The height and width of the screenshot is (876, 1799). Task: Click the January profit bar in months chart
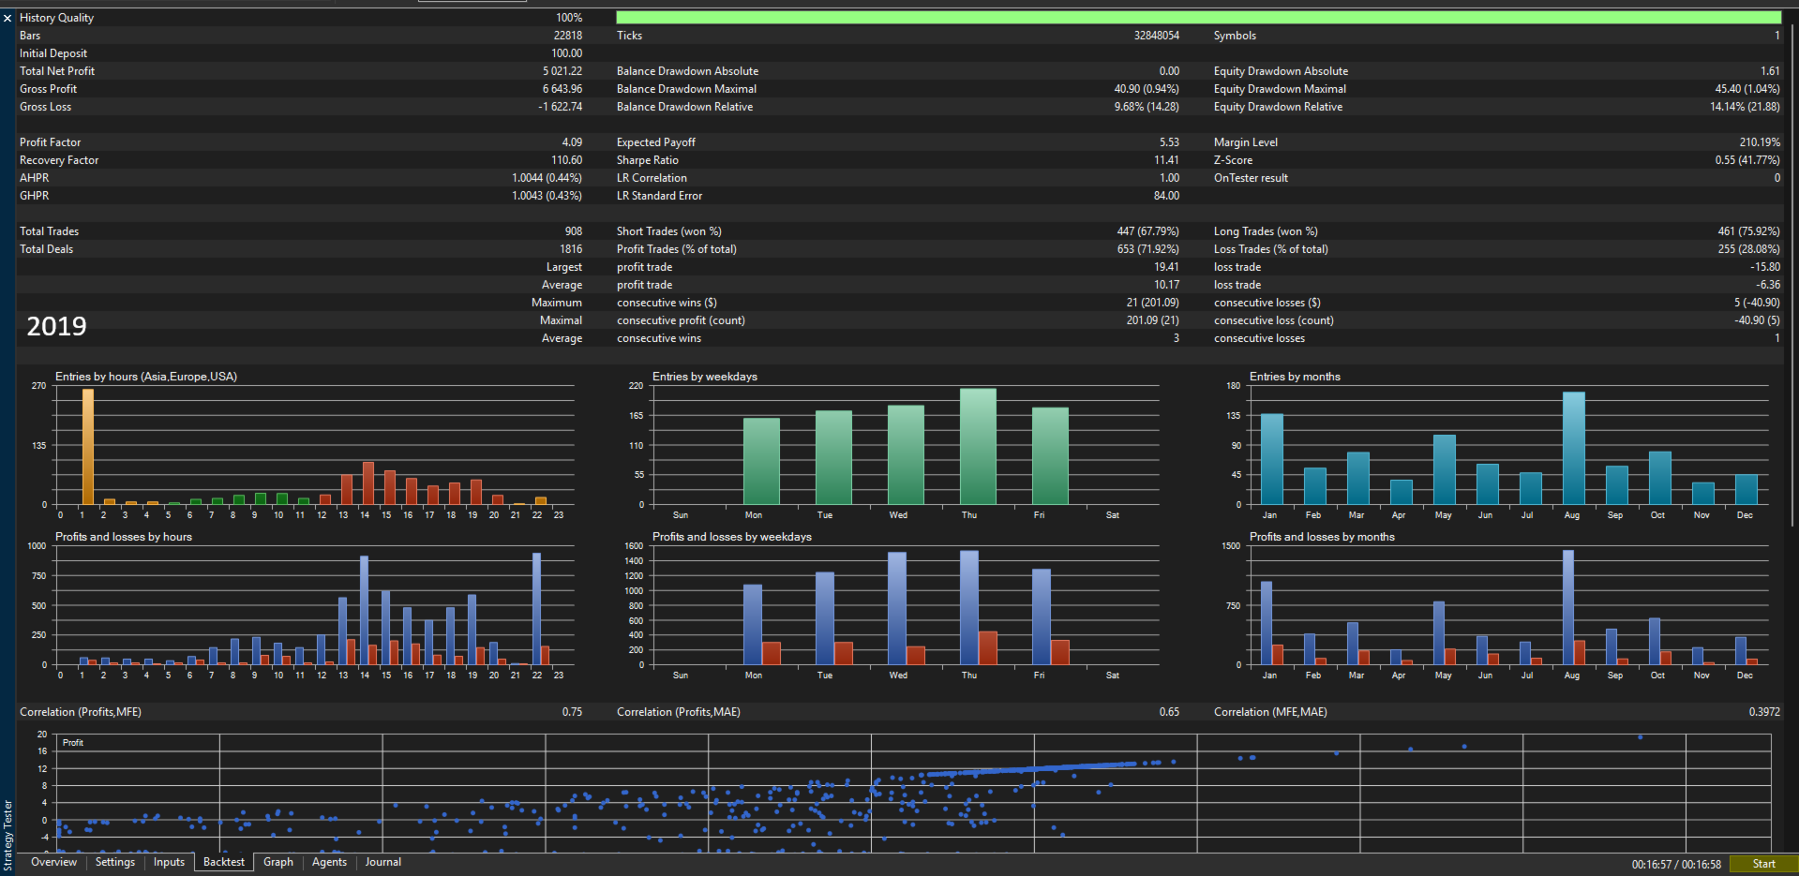pos(1267,623)
